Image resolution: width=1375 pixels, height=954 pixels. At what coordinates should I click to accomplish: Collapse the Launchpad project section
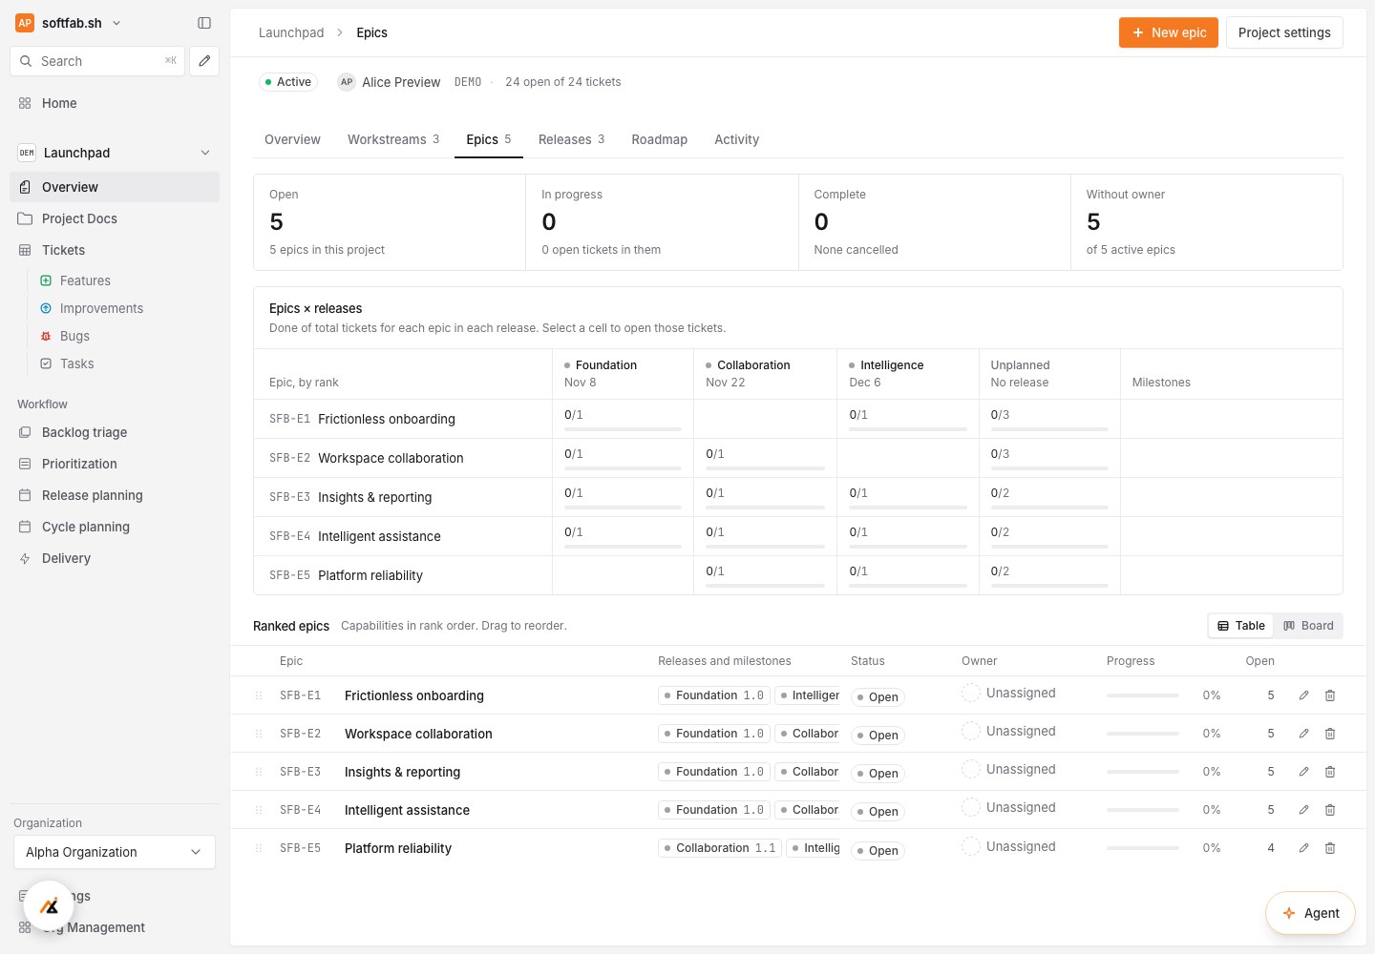205,153
